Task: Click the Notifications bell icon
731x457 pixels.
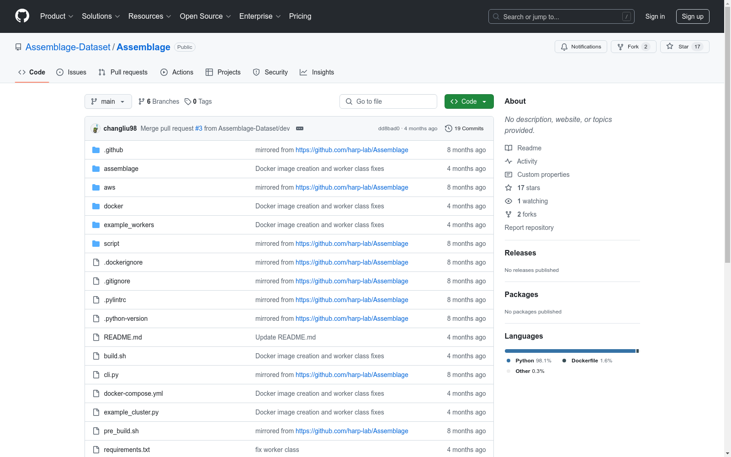Action: 564,47
